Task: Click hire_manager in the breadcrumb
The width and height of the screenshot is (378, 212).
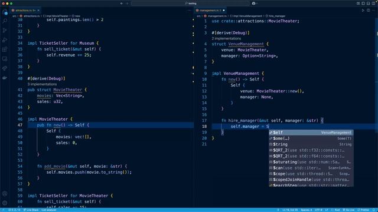Action: [x=276, y=16]
